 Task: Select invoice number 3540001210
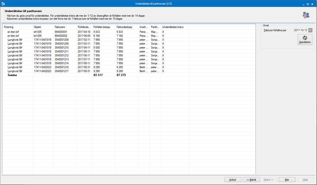click(x=62, y=47)
